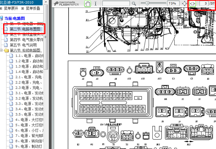This screenshot has width=216, height=149.
Task: Open item 3.5、电源、发动机
Action: click(x=29, y=115)
